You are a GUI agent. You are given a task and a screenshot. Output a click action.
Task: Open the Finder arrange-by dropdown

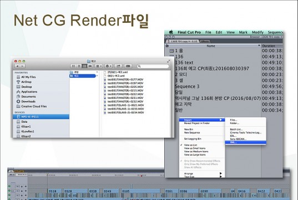click(x=99, y=66)
